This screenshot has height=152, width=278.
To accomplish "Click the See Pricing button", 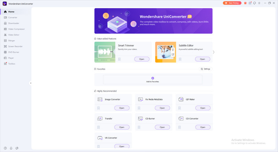I will pos(232,3).
